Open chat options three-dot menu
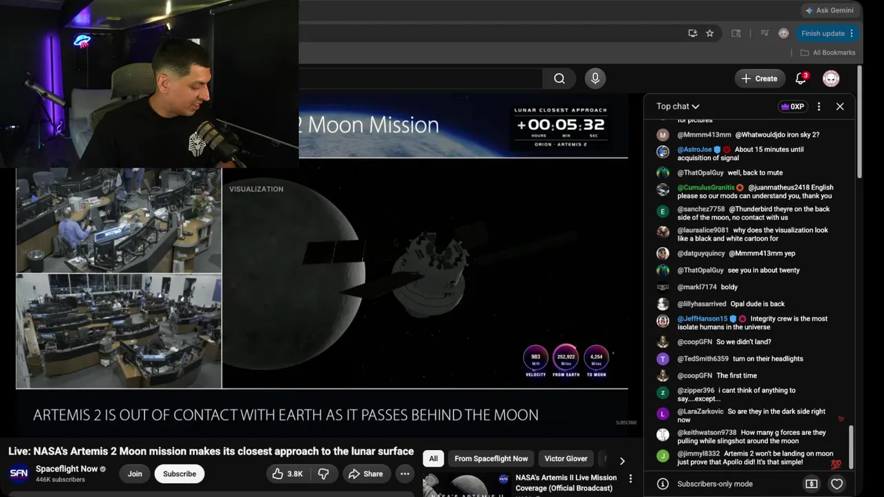The height and width of the screenshot is (497, 884). tap(819, 106)
